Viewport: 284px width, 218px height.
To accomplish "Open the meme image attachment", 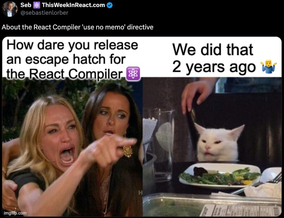I will [x=142, y=127].
